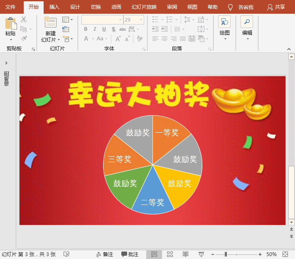Click the Copy icon
Screen dimensions: 295x259
tap(24, 29)
